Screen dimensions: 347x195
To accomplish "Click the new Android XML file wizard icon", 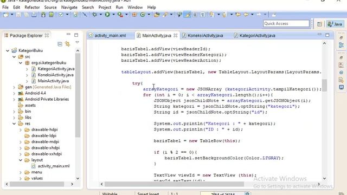I will click(75, 15).
